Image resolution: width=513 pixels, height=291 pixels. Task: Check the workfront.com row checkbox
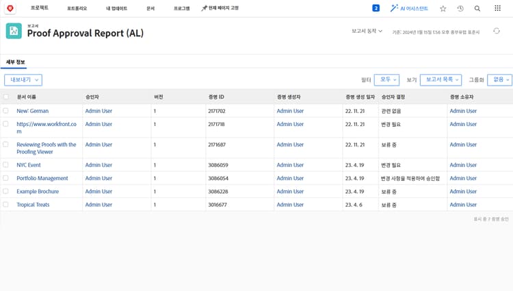pos(6,124)
